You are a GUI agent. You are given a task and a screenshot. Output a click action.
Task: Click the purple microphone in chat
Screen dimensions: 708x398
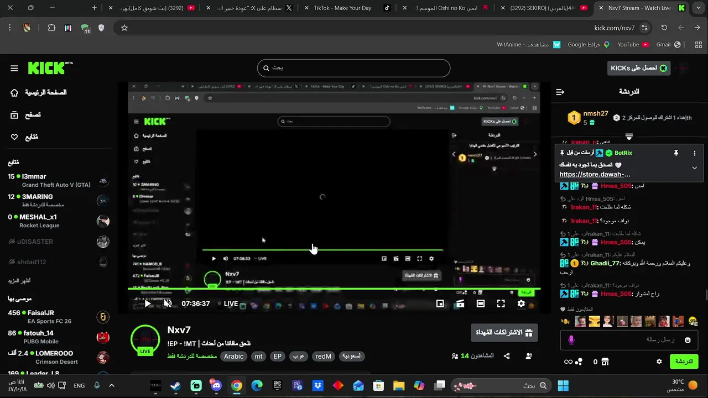tap(571, 340)
